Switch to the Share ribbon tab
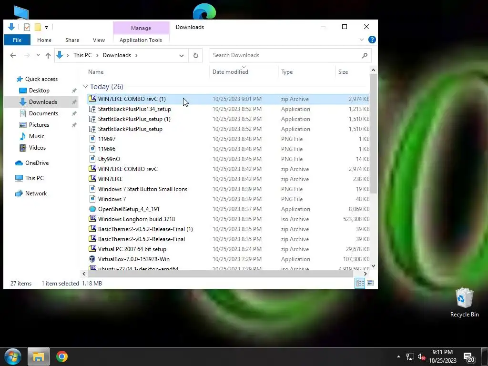This screenshot has height=366, width=488. click(x=72, y=40)
